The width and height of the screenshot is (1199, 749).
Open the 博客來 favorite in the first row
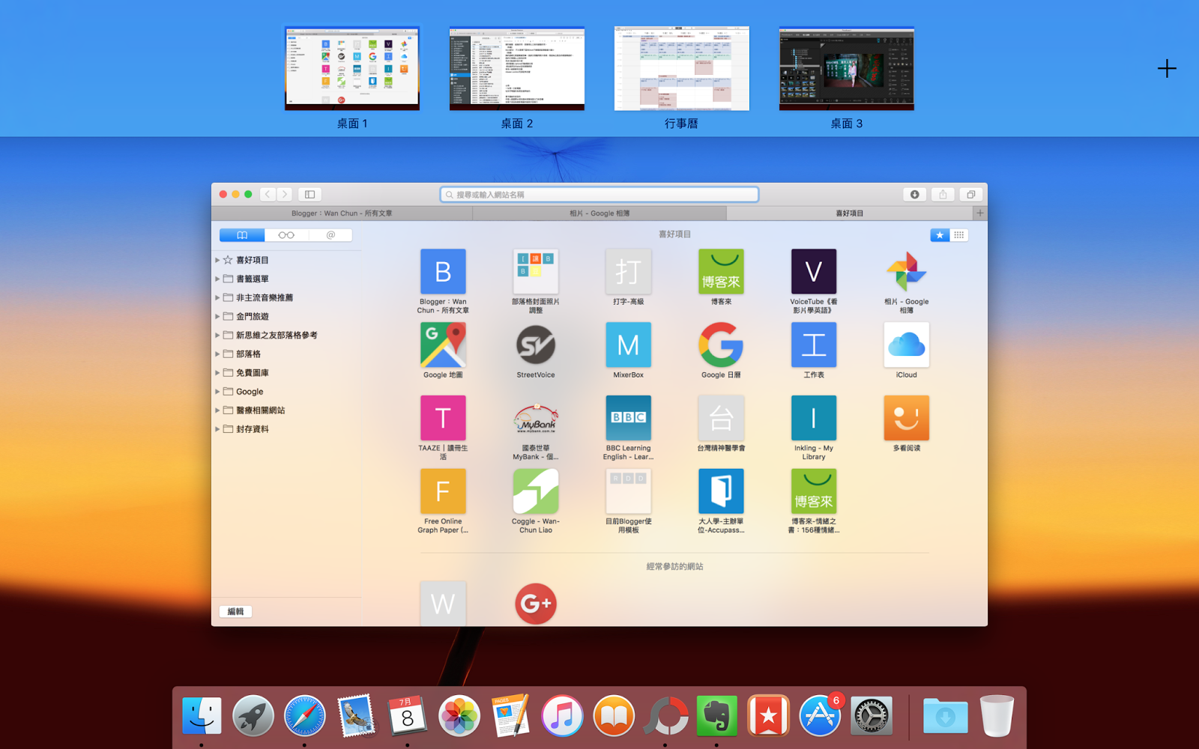[721, 271]
